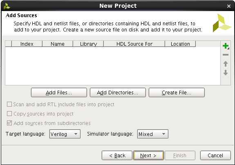Open the Simulator language Mixed dropdown
The height and width of the screenshot is (165, 235).
point(153,134)
